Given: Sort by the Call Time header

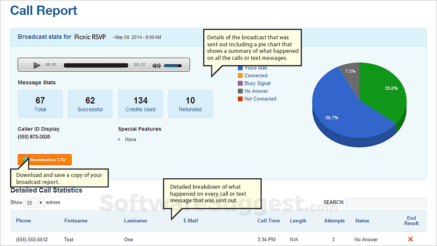Looking at the screenshot, I should pyautogui.click(x=268, y=221).
